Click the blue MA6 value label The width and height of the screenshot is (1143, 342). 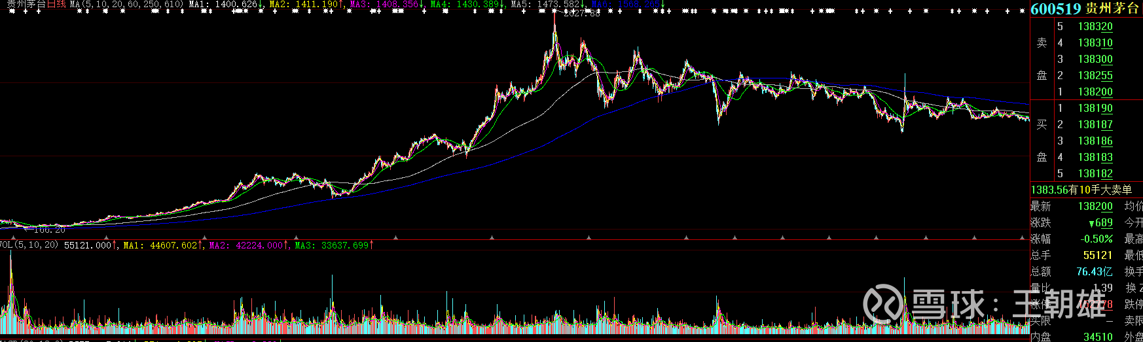coord(628,4)
